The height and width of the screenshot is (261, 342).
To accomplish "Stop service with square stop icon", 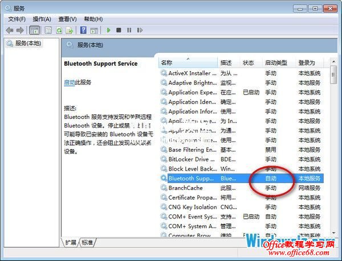I will click(119, 30).
